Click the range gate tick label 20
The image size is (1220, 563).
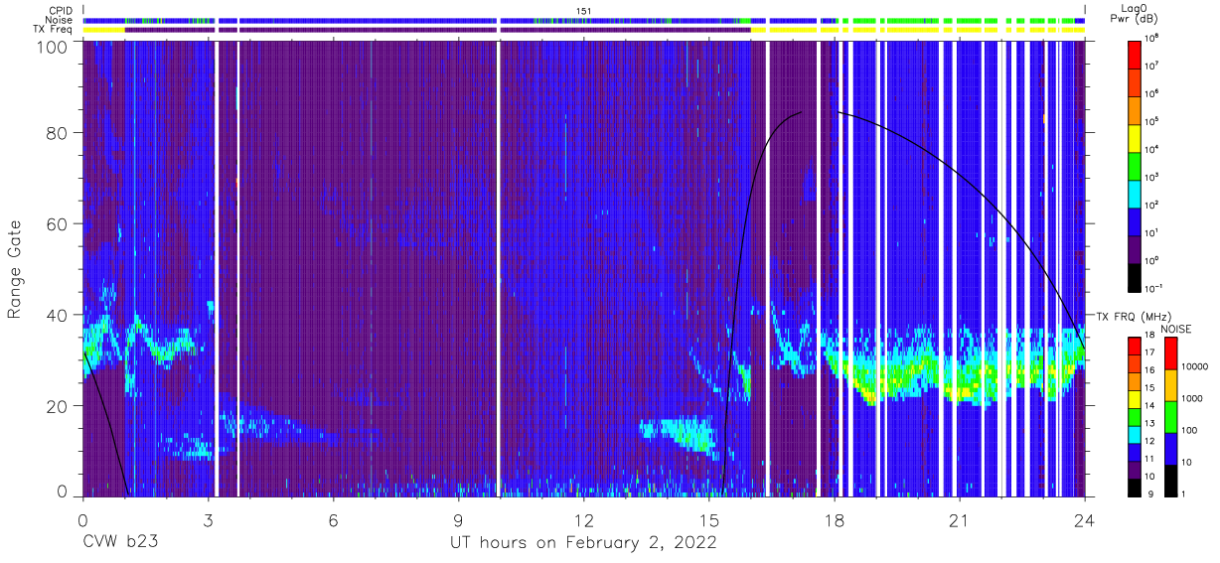pyautogui.click(x=57, y=406)
